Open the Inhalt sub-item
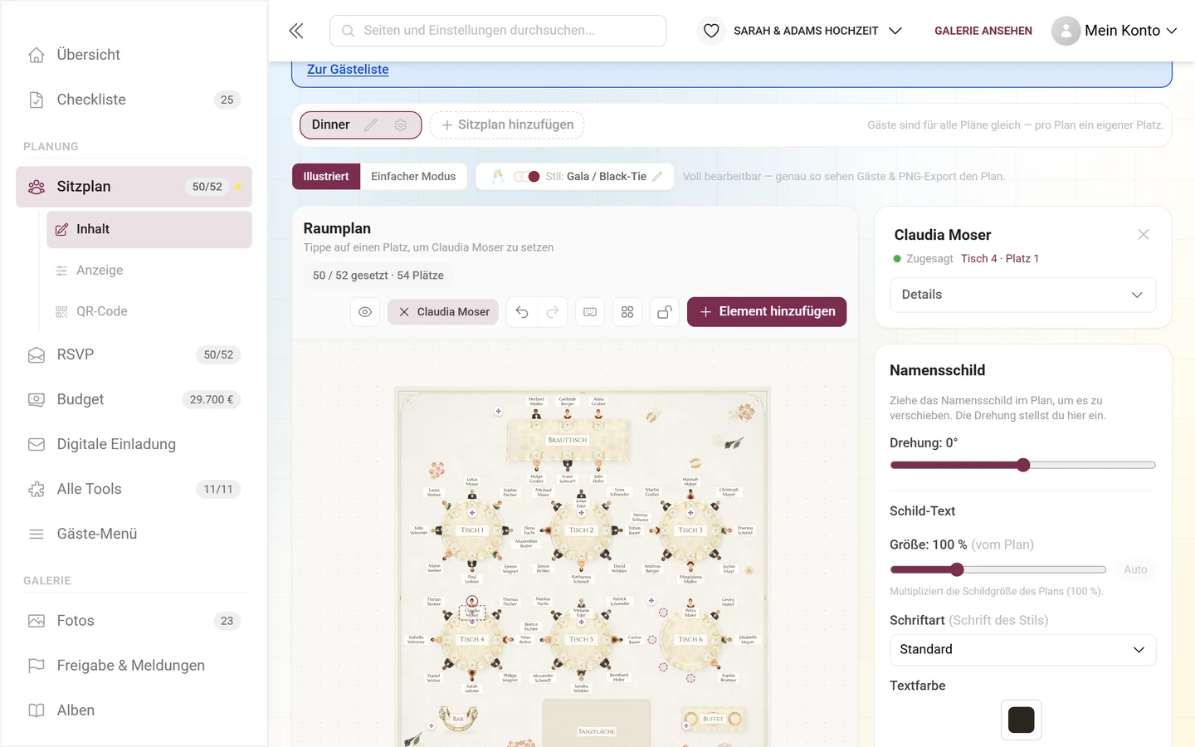The image size is (1195, 747). pos(149,229)
